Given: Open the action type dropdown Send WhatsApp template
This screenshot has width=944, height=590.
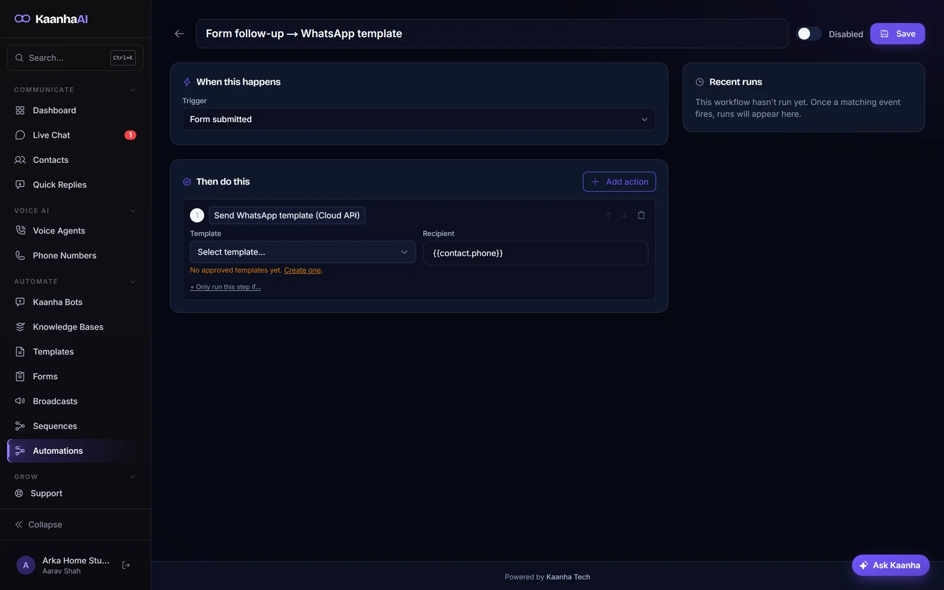Looking at the screenshot, I should tap(287, 215).
